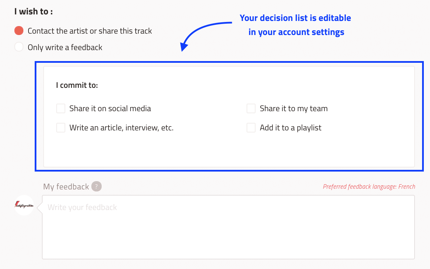Click the My feedback label
Viewport: 430px width, 269px height.
pyautogui.click(x=66, y=187)
